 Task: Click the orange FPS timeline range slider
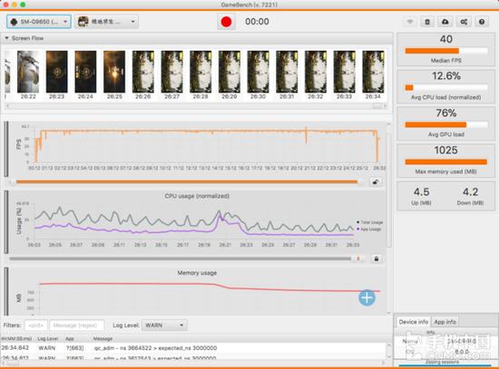(x=187, y=182)
